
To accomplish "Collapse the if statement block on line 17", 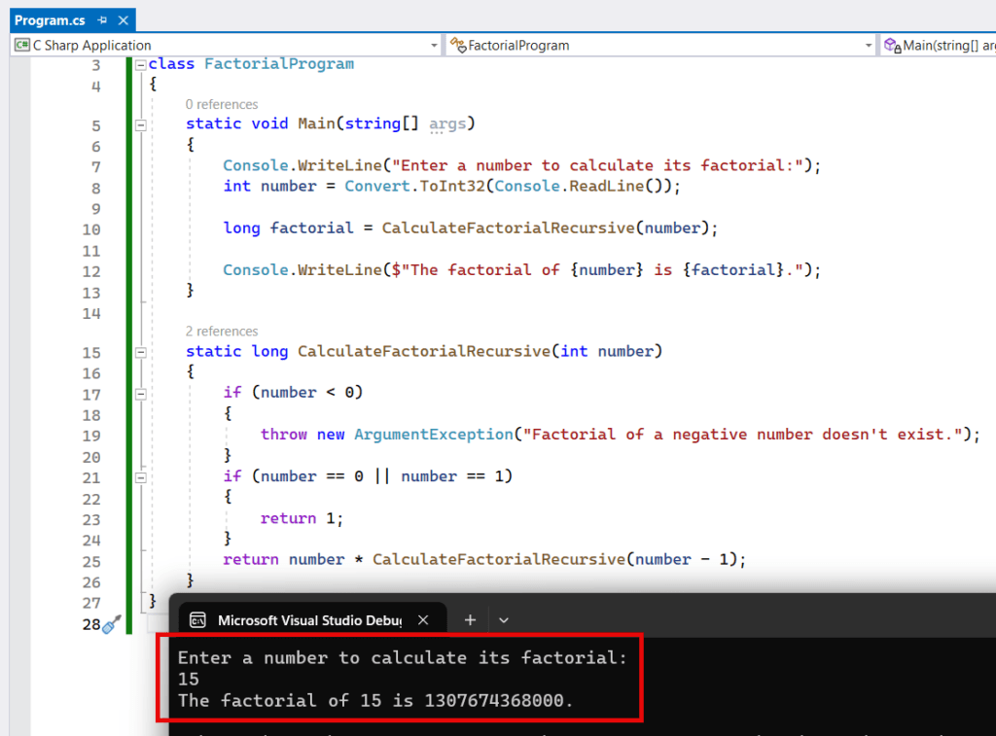I will (x=139, y=392).
